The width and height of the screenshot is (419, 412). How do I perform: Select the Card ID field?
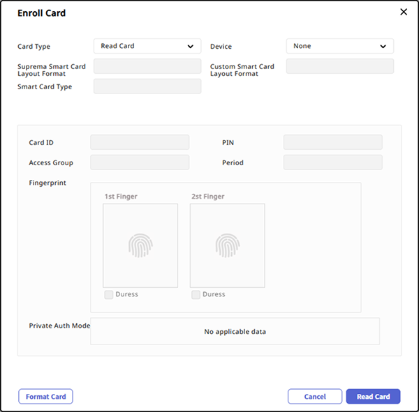[x=140, y=142]
